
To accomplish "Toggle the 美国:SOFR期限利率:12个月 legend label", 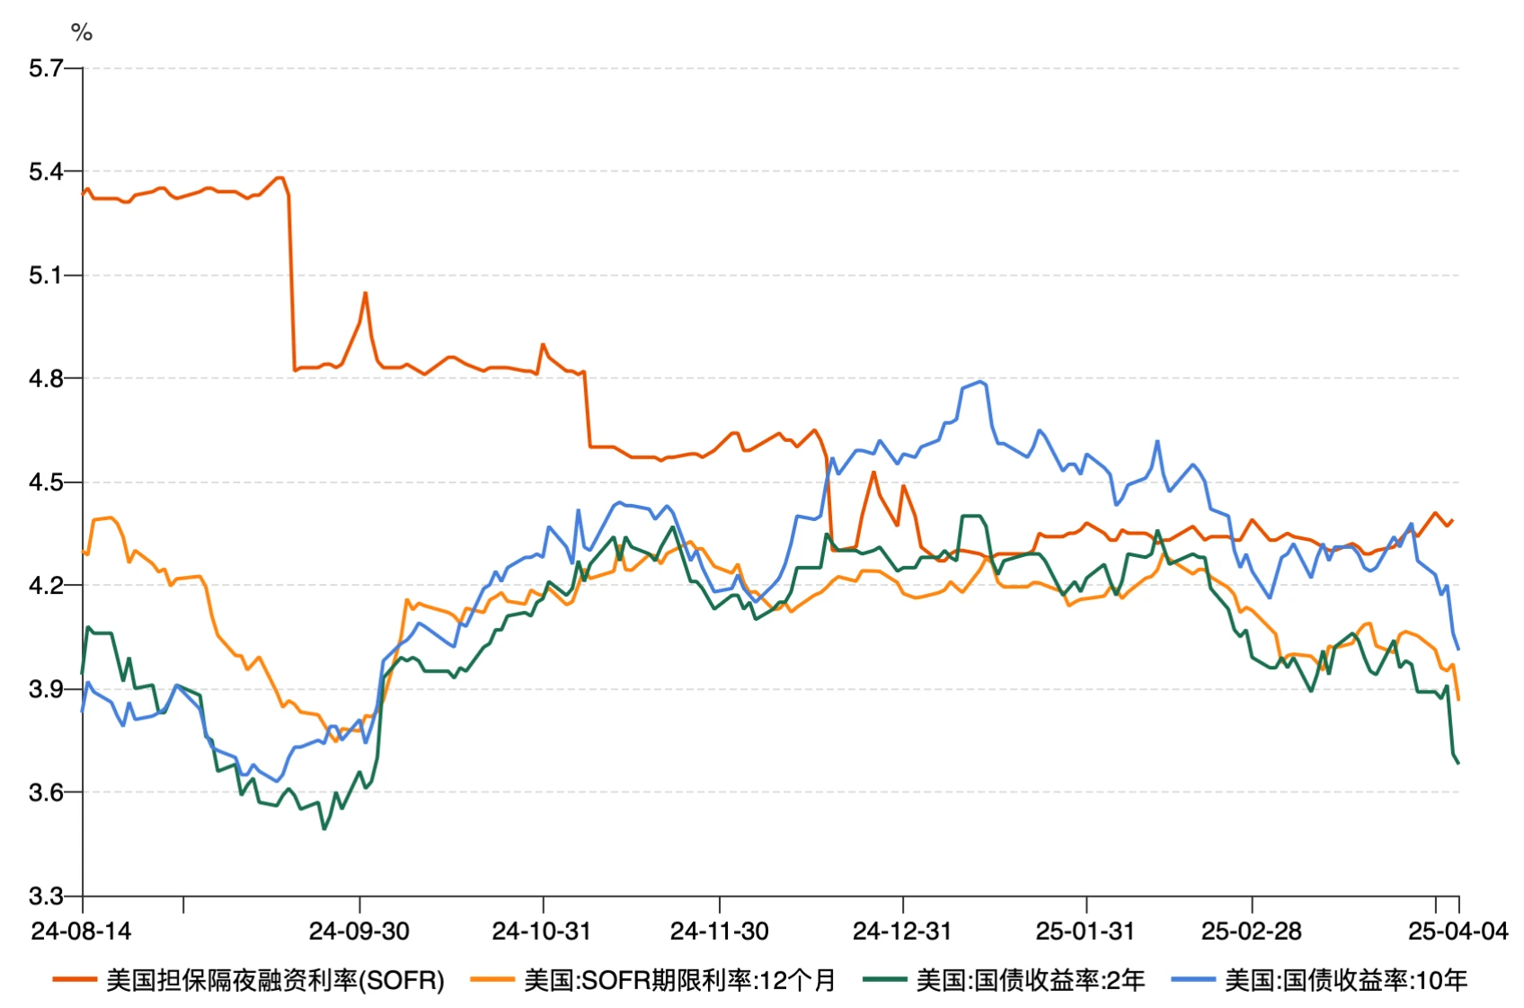I will [679, 980].
